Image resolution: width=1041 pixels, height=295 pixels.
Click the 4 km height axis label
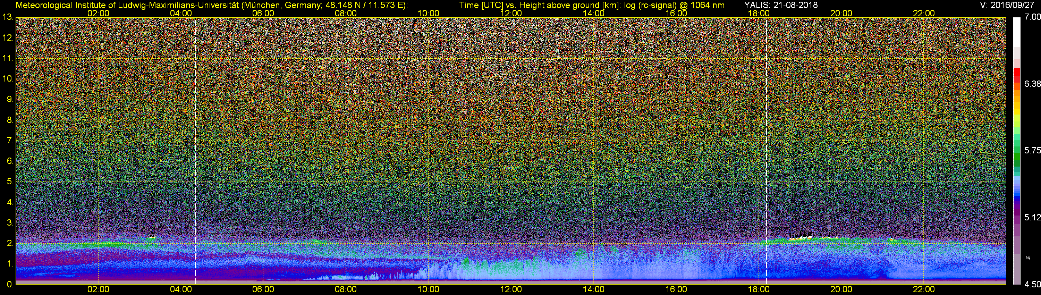tap(10, 202)
